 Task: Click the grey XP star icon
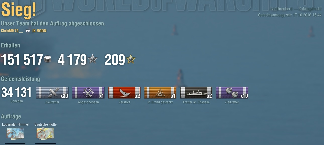tap(92, 59)
